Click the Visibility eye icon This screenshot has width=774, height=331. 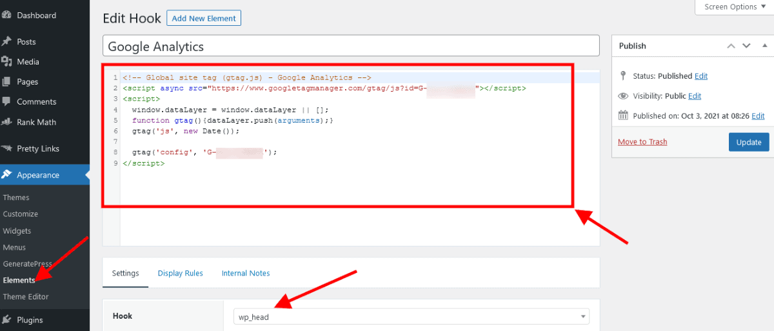click(622, 95)
